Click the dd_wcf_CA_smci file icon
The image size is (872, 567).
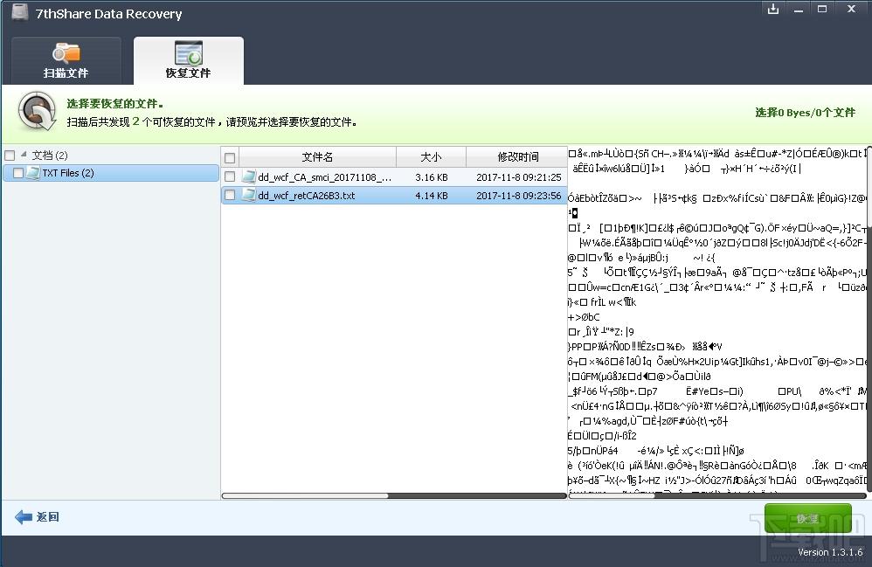(249, 176)
